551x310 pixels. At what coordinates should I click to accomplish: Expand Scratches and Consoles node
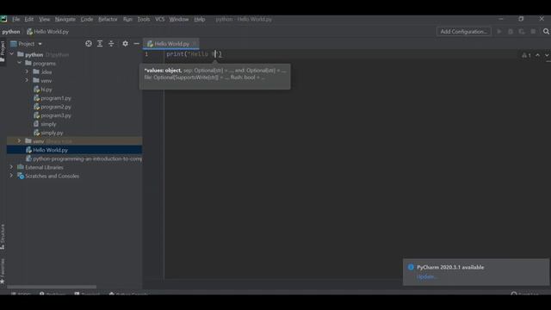click(11, 176)
